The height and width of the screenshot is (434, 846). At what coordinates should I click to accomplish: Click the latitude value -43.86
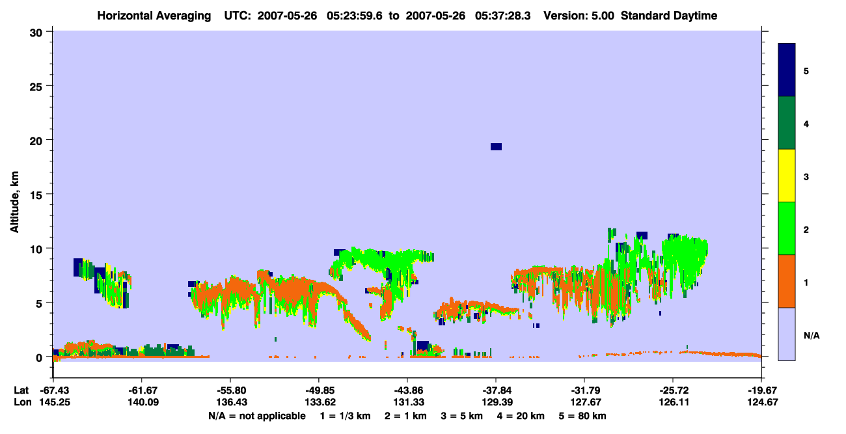click(407, 390)
